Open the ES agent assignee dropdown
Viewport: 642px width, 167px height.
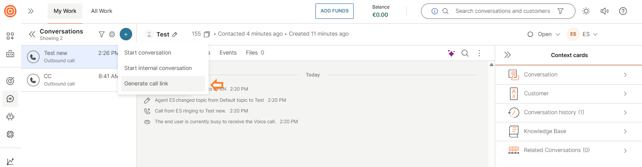(583, 34)
